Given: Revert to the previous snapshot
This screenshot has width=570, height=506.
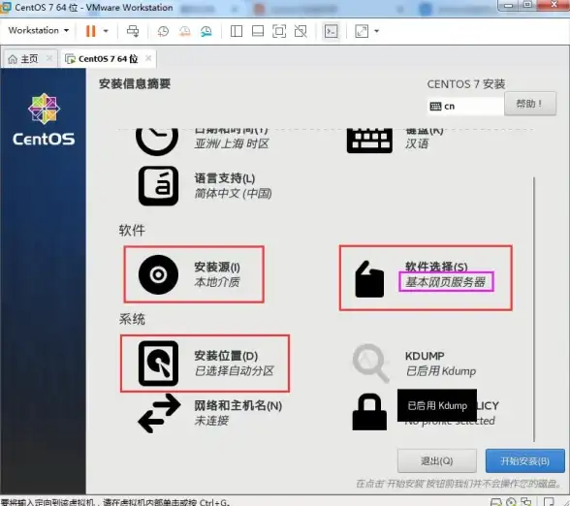Looking at the screenshot, I should point(184,31).
